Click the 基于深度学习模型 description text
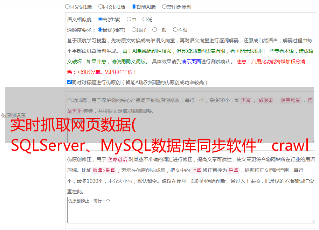 [x=189, y=46]
